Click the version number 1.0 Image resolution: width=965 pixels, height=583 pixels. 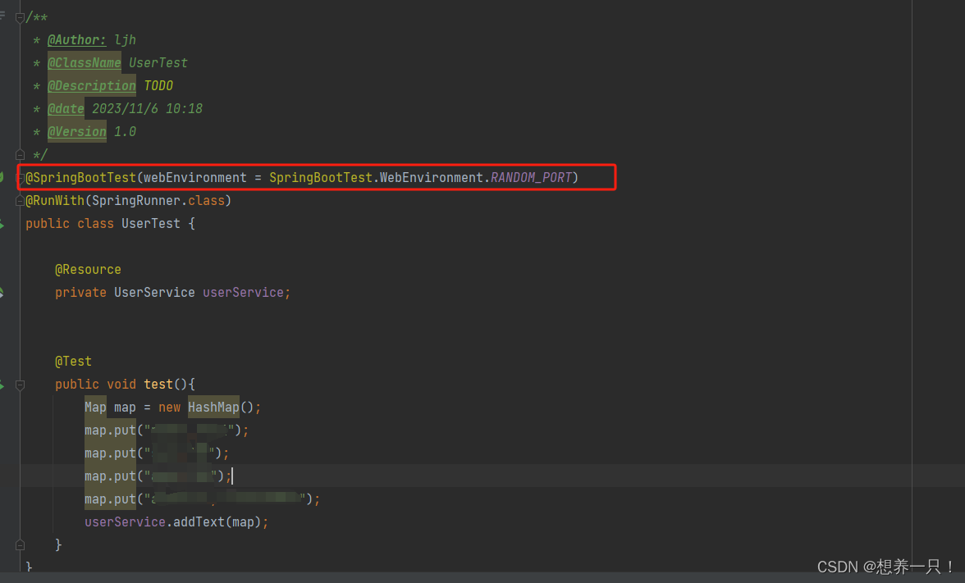pyautogui.click(x=125, y=131)
